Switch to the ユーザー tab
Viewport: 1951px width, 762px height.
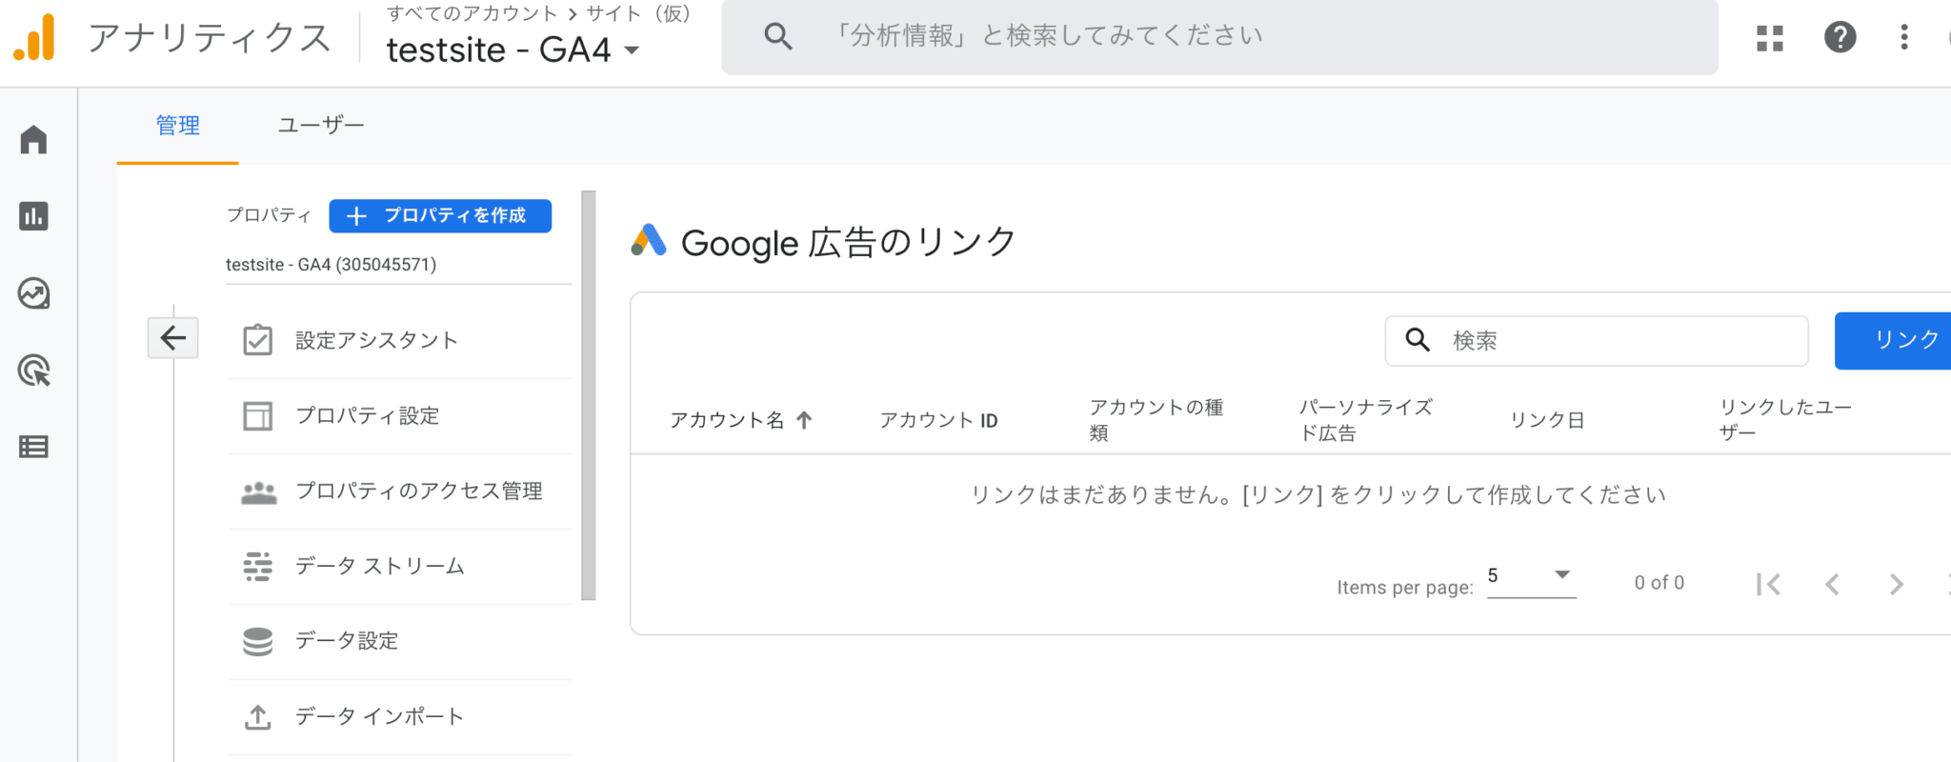(x=320, y=126)
